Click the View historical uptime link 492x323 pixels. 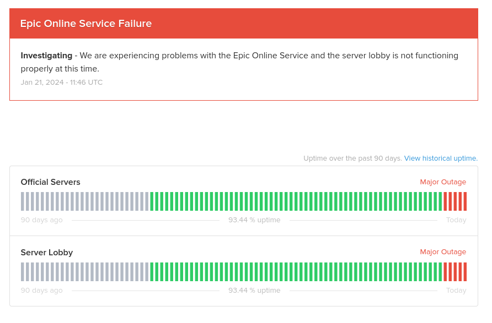tap(441, 158)
